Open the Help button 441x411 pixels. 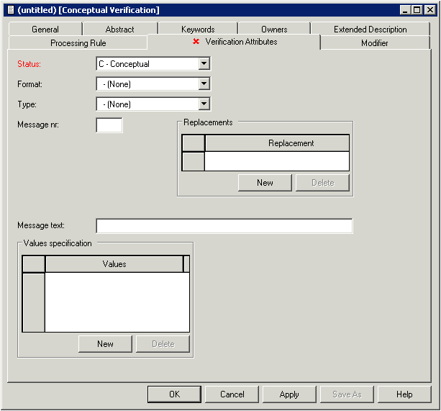tap(404, 394)
